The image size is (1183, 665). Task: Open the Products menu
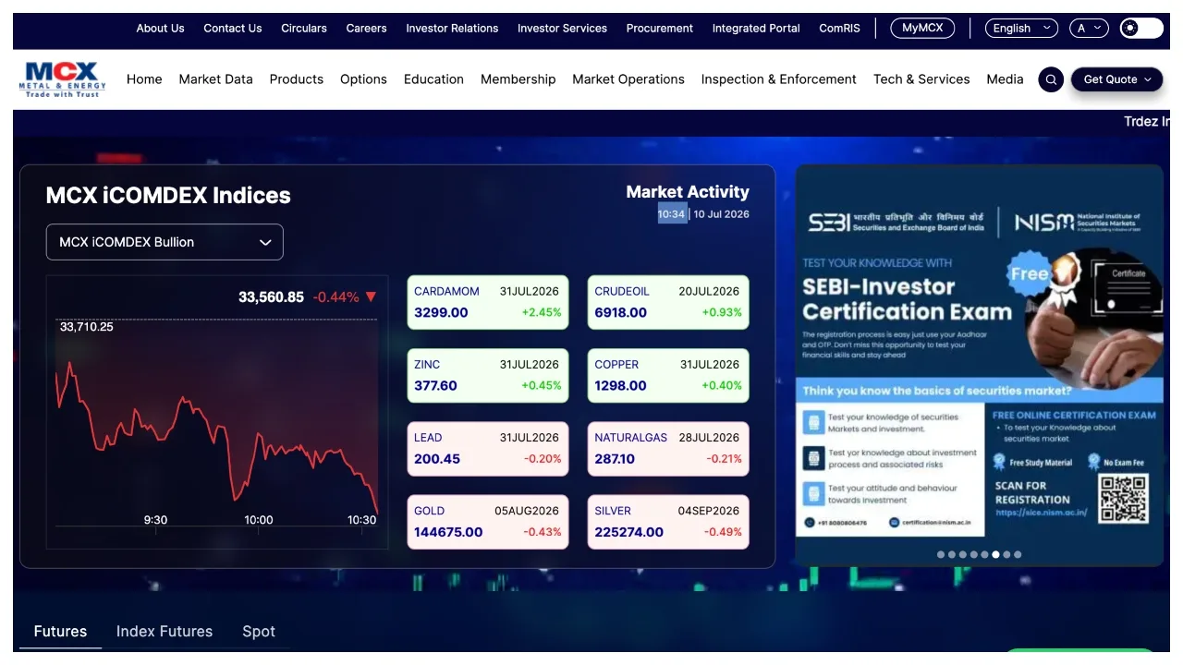(297, 79)
